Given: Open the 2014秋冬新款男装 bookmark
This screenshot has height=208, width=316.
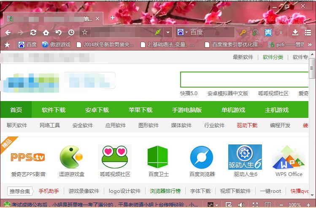Looking at the screenshot, I should point(105,45).
